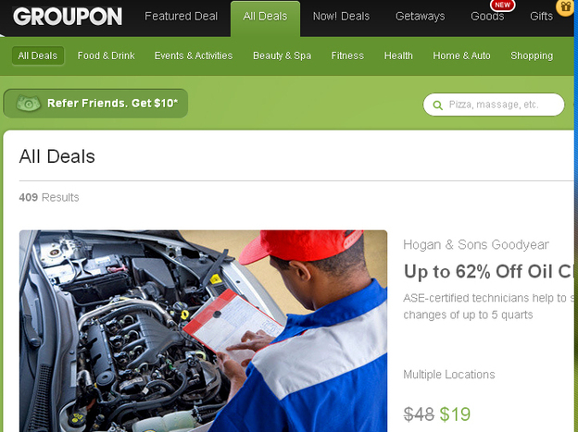Filter by Events & Activities category
Viewport: 578px width, 432px height.
[x=194, y=56]
